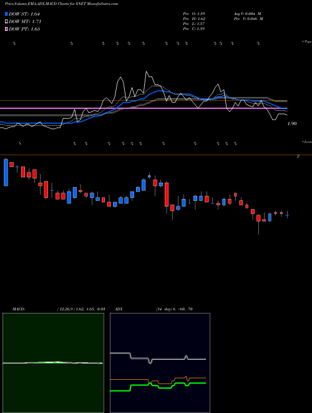Click the 'Pre O: 1.59' value
Viewport: 312px width, 413px height.
[194, 14]
